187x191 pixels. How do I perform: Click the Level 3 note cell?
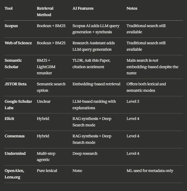tap(133, 101)
